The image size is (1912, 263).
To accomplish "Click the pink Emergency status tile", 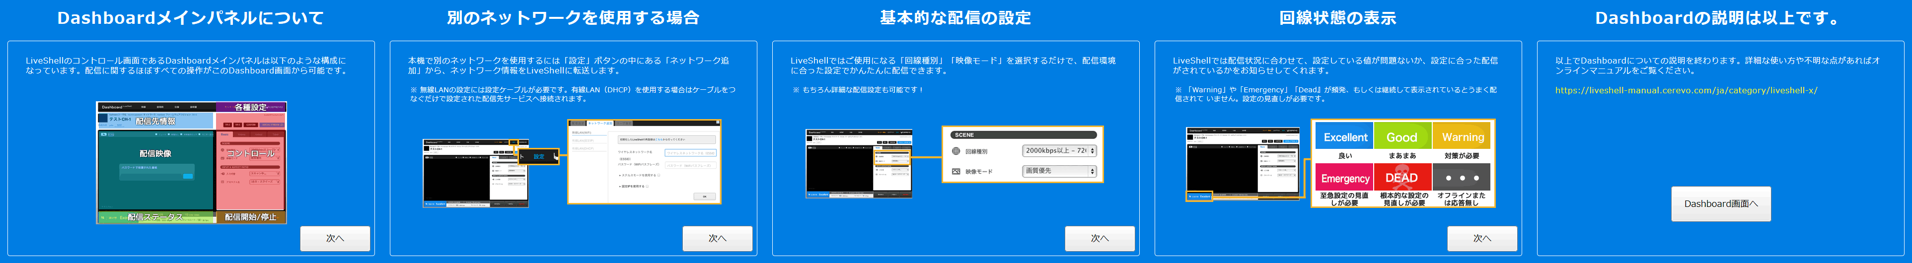I will (1344, 178).
